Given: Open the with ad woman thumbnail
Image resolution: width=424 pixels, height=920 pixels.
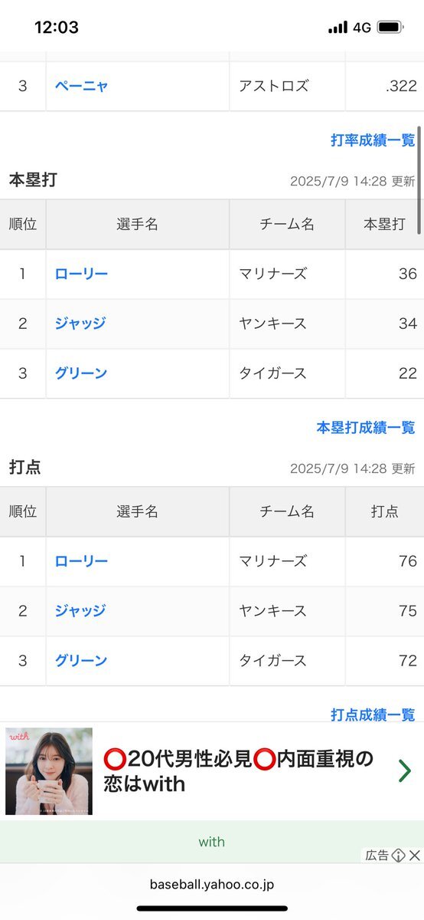Looking at the screenshot, I should tap(49, 771).
